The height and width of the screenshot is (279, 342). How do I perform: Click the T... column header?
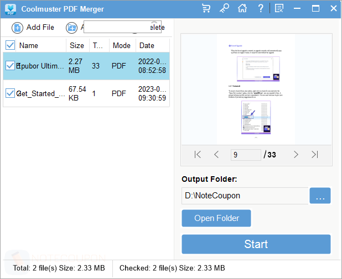[97, 45]
